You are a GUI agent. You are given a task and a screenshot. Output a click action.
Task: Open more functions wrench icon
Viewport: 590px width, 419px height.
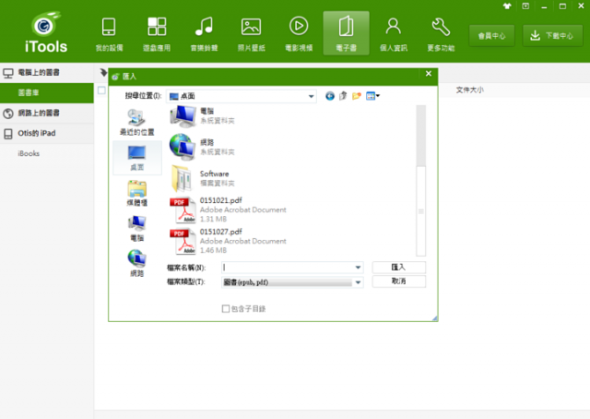441,34
